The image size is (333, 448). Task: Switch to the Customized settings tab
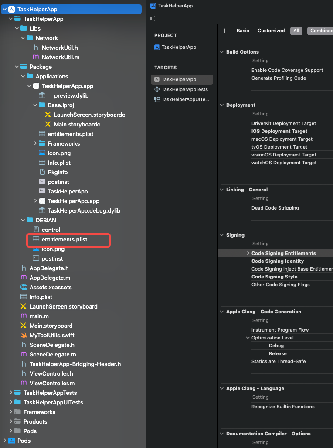271,31
